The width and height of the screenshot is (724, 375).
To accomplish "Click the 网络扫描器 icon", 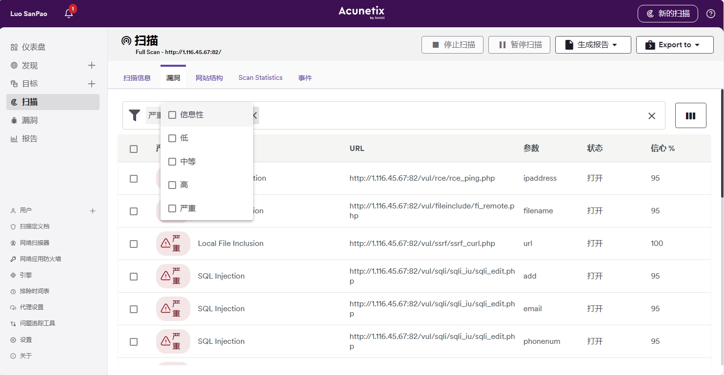I will pos(13,243).
